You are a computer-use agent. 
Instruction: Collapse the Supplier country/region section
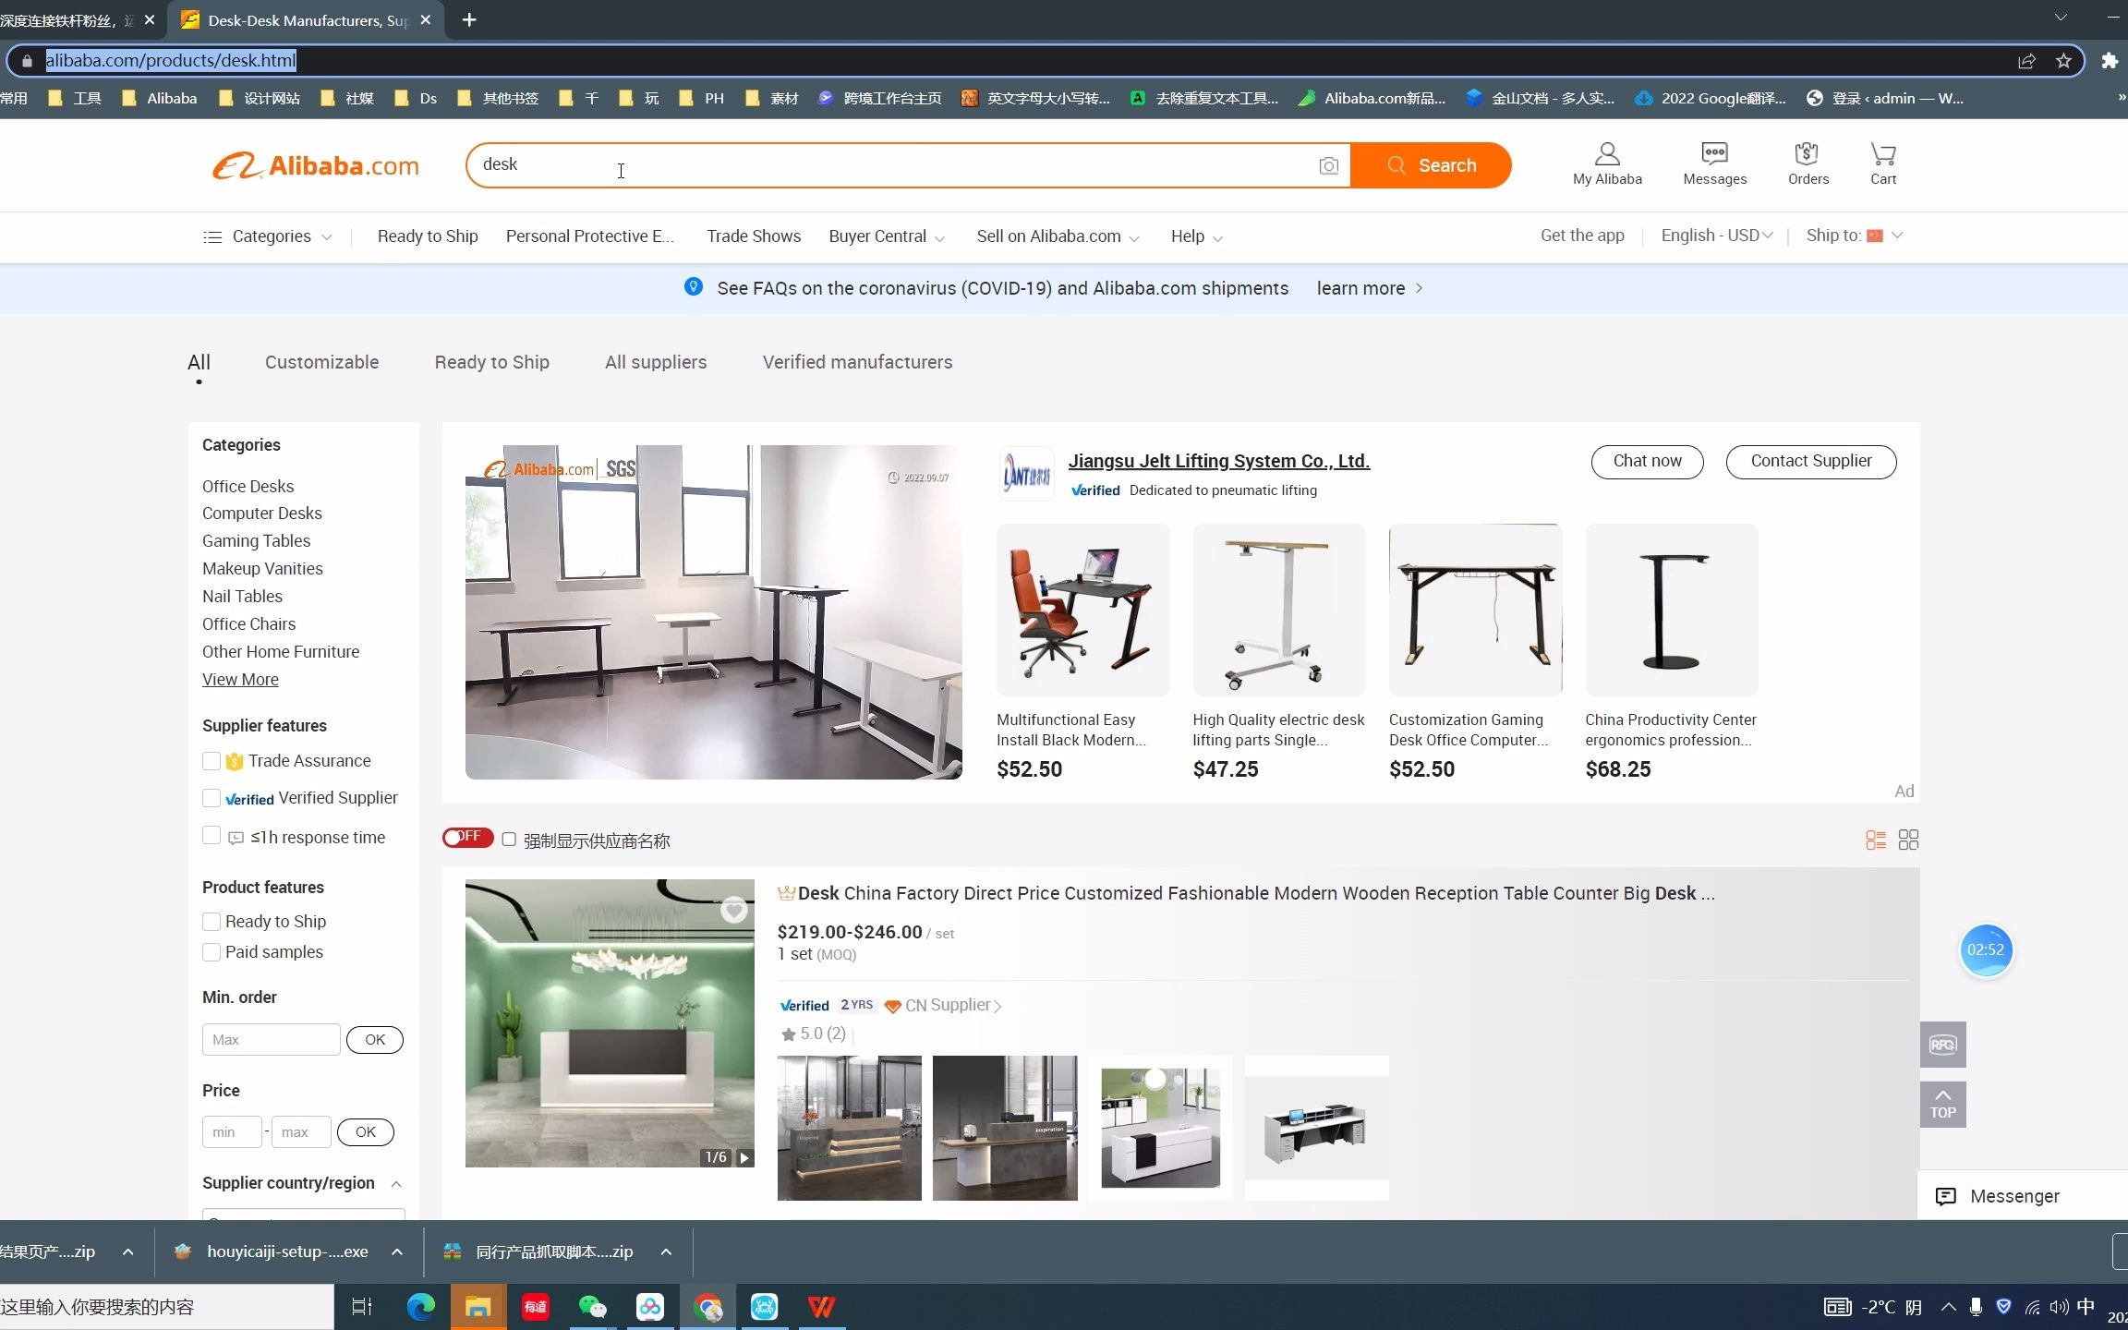pos(396,1184)
